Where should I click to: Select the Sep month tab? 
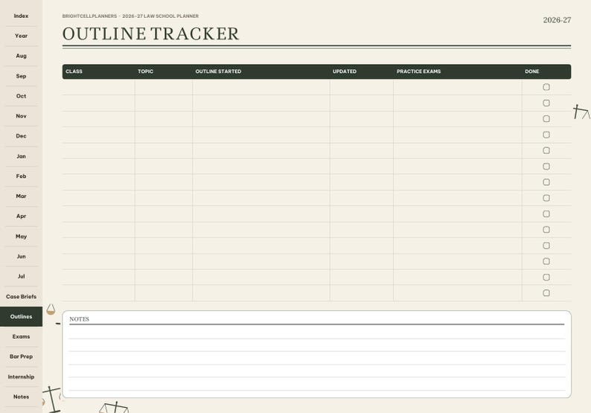[21, 76]
